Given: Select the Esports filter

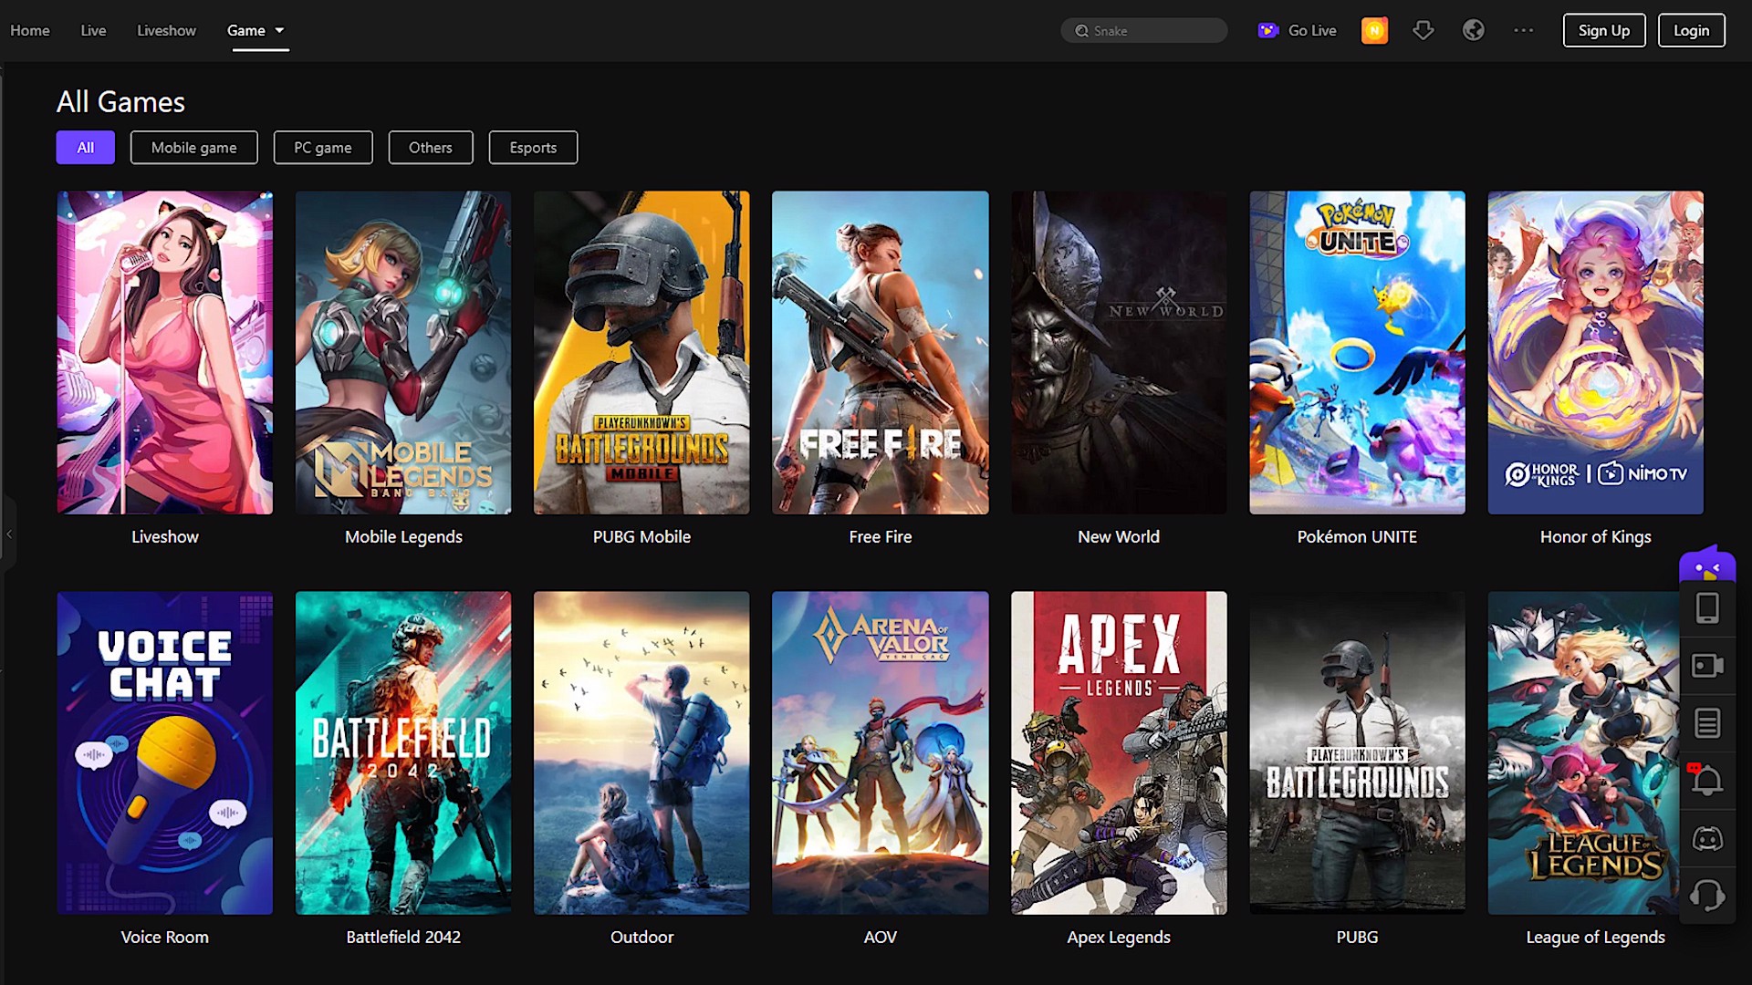Looking at the screenshot, I should point(533,147).
